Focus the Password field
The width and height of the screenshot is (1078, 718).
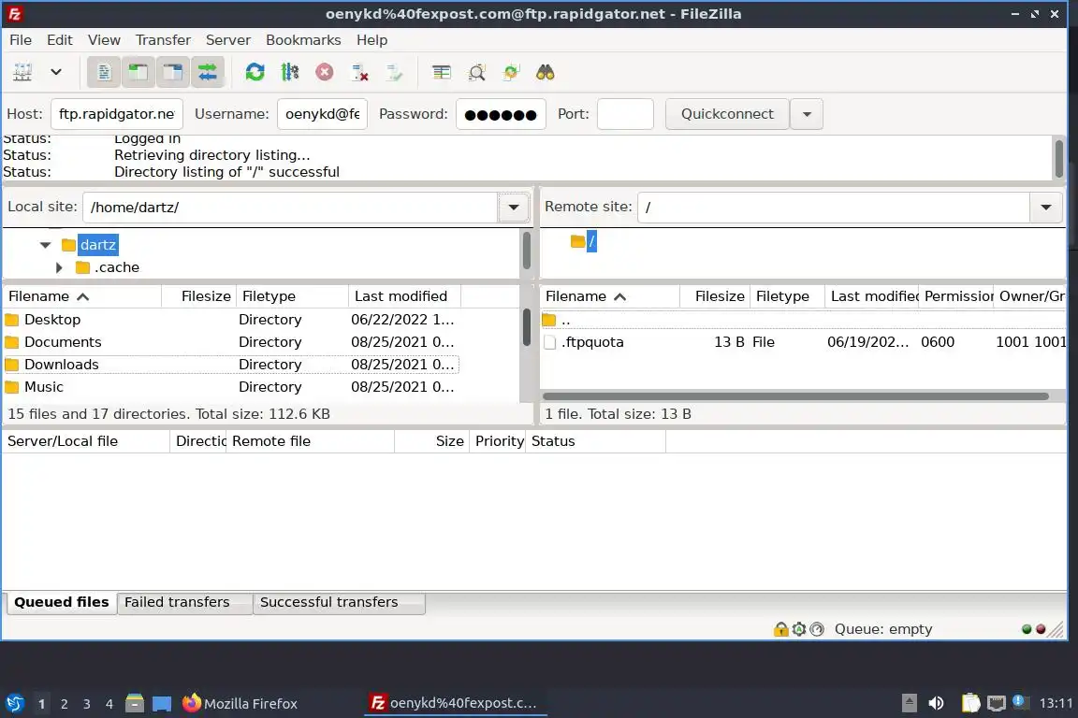point(501,114)
